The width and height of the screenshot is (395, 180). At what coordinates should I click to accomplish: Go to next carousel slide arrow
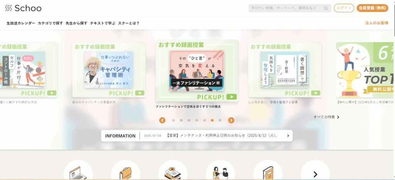coord(231,120)
